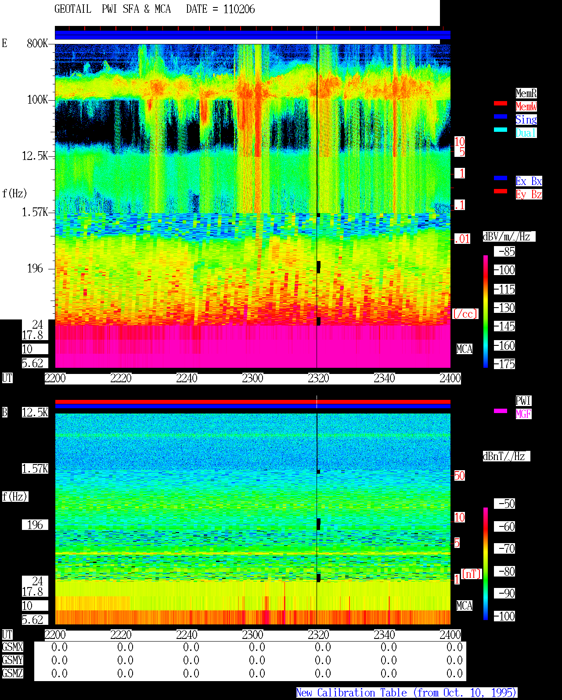Click the magenta MGF legend swatch

[501, 411]
